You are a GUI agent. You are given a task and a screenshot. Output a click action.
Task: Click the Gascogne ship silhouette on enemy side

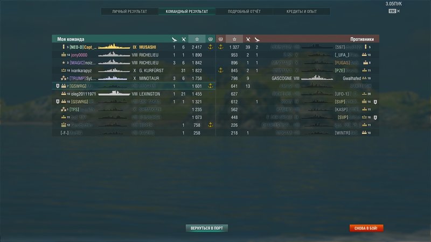pyautogui.click(x=317, y=78)
